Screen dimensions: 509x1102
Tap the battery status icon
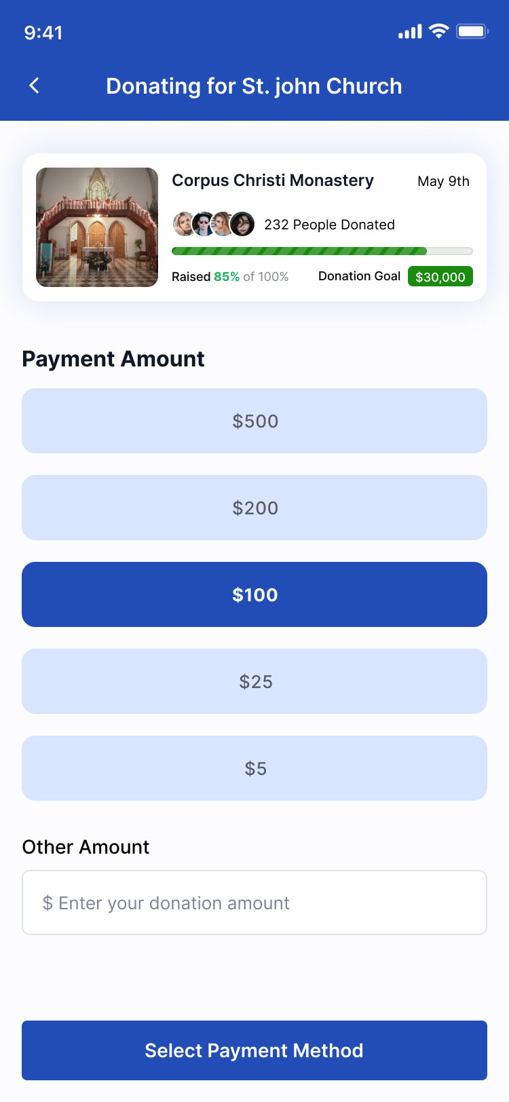472,31
